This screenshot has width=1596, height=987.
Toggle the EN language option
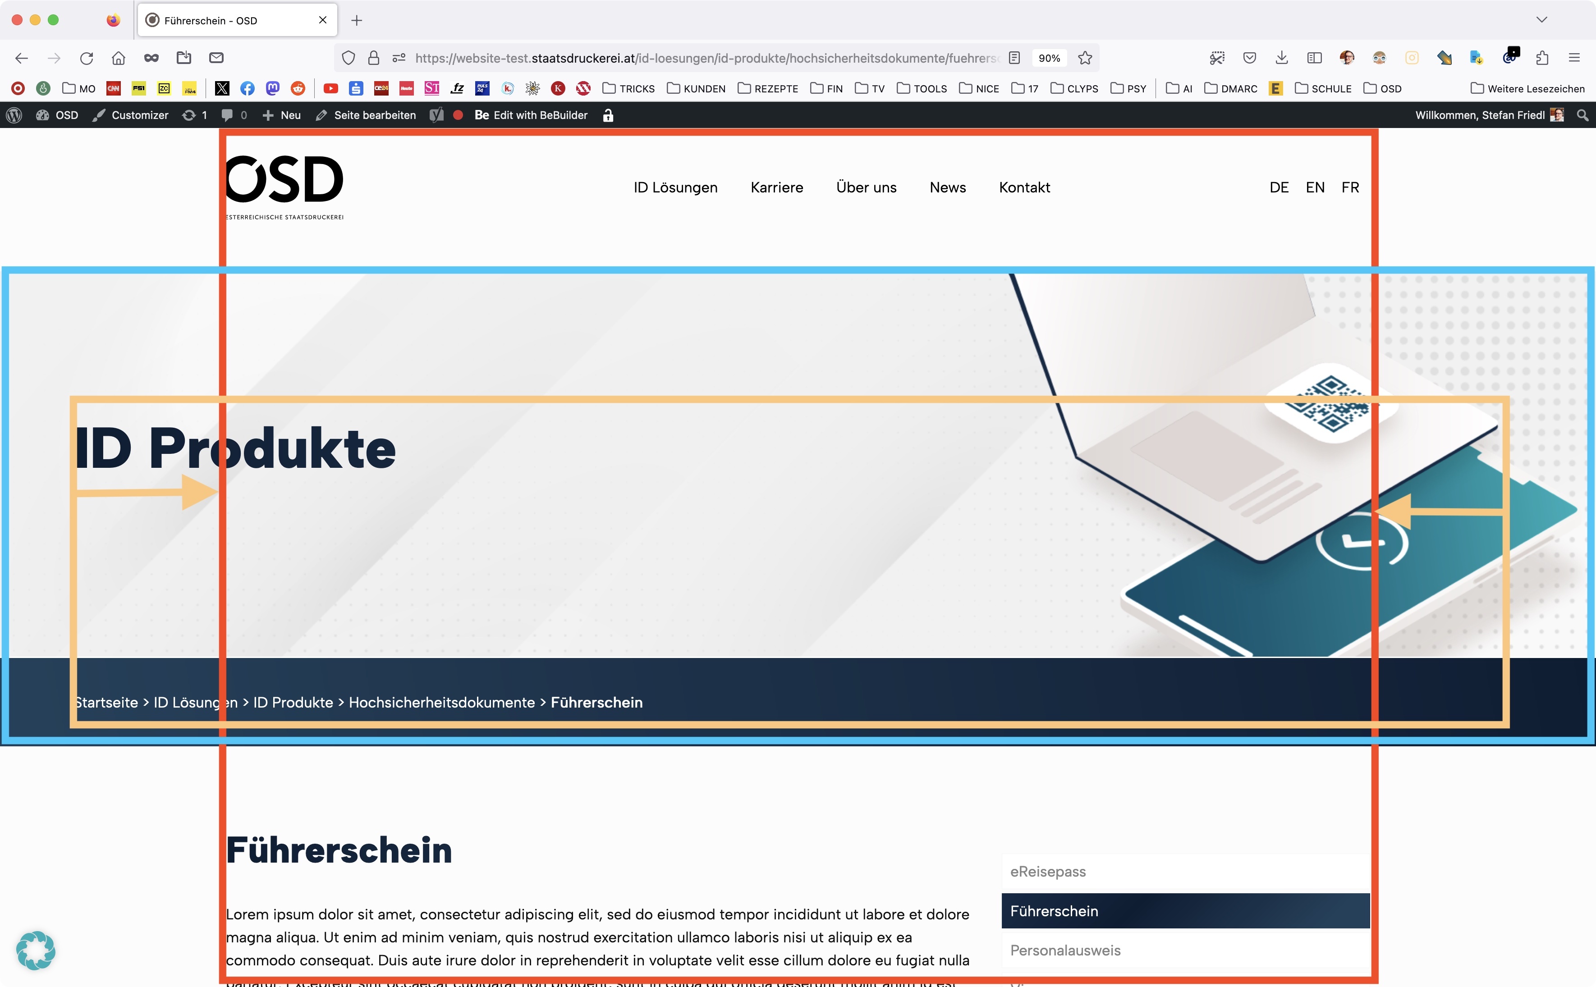[x=1313, y=188]
